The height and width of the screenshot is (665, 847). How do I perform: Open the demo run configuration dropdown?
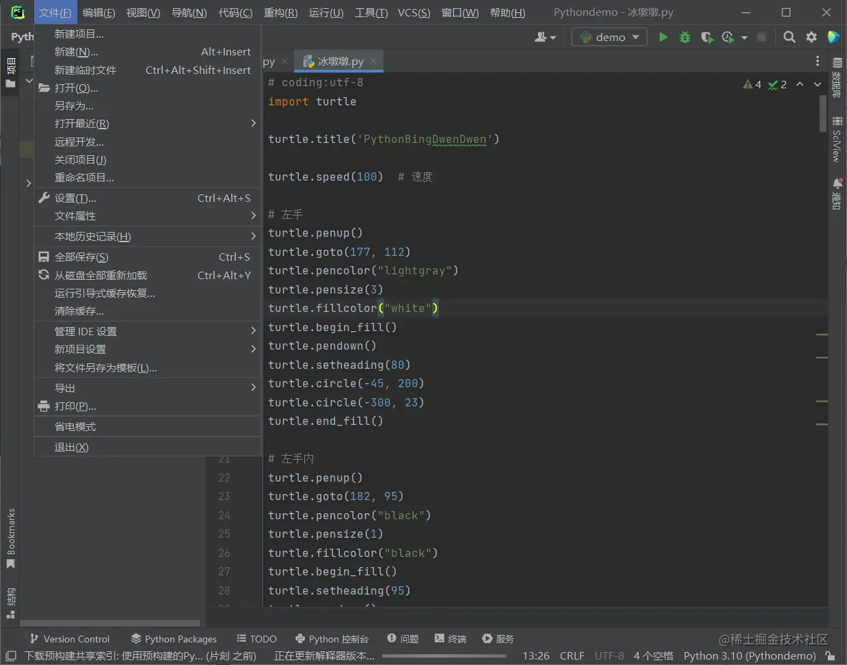[x=609, y=37]
